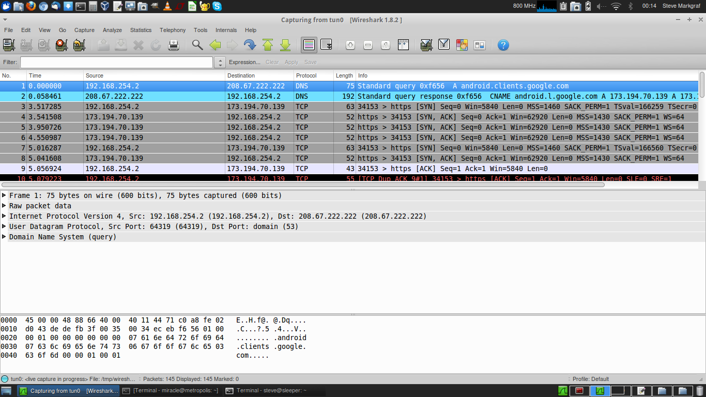Open the View menu
706x397 pixels.
click(44, 30)
